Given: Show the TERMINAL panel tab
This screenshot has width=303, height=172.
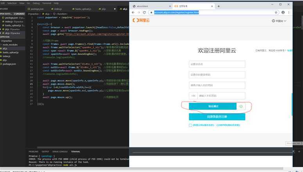Looking at the screenshot, I should coord(75,152).
